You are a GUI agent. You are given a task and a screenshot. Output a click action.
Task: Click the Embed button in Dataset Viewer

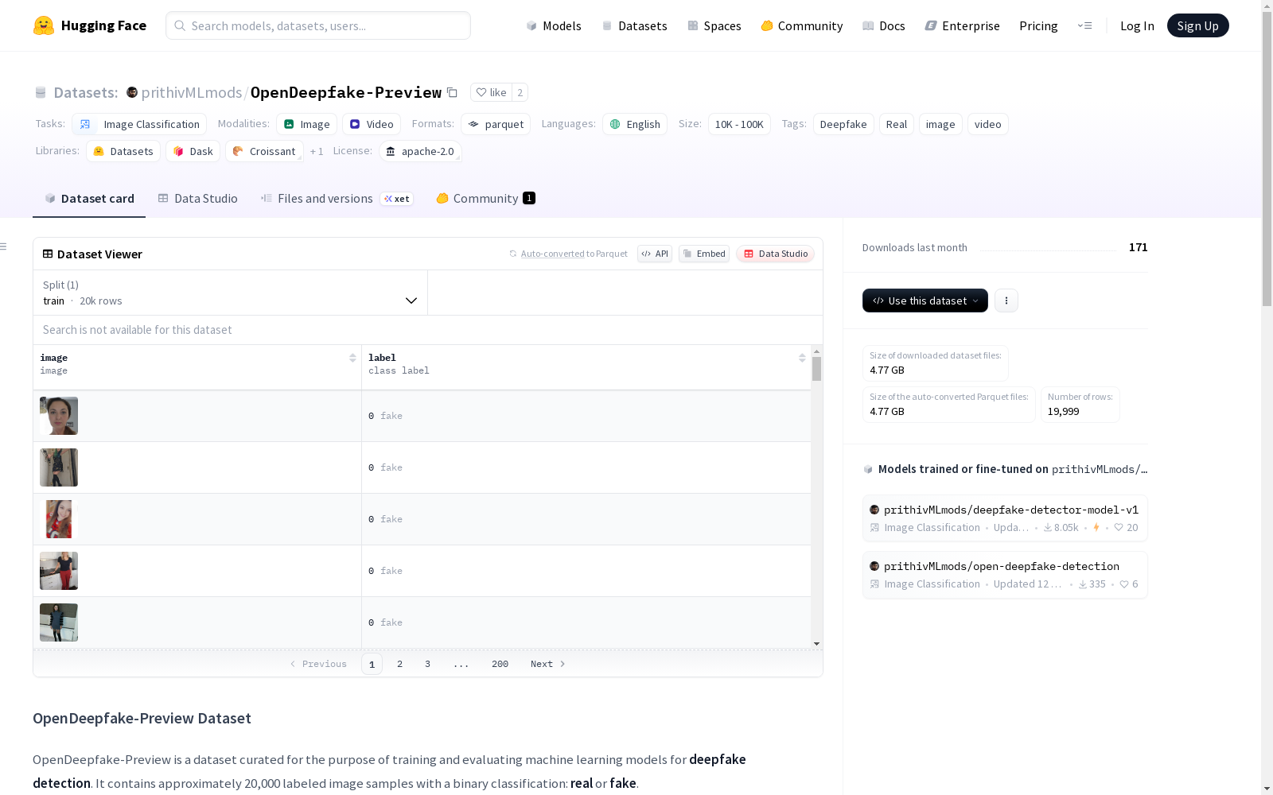point(704,254)
